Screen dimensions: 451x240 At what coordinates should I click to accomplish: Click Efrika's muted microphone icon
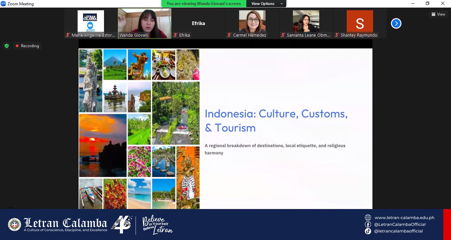175,35
